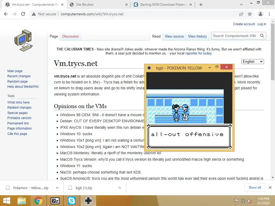Show all downloads

[255, 187]
